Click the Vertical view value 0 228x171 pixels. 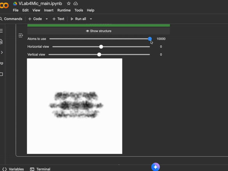[x=161, y=55]
